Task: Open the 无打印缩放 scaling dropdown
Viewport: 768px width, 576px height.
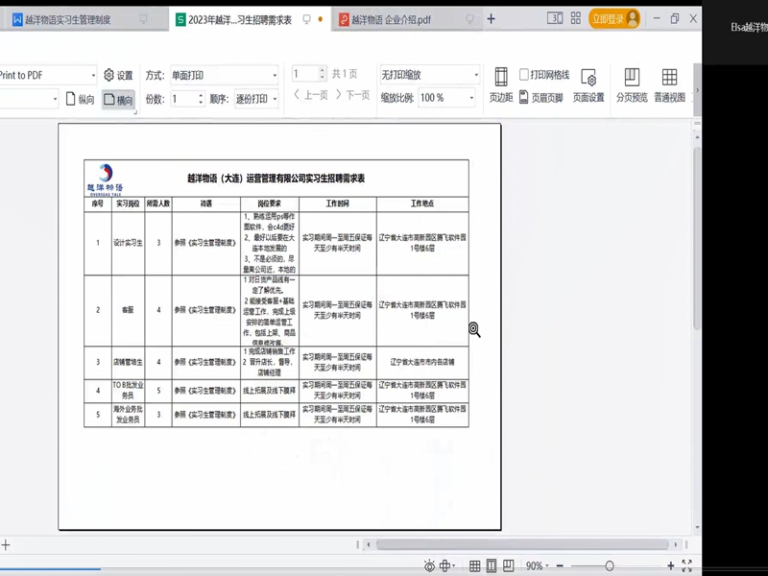Action: point(429,75)
